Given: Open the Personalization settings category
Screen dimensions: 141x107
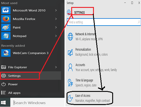Looking at the screenshot, I should 88,52.
